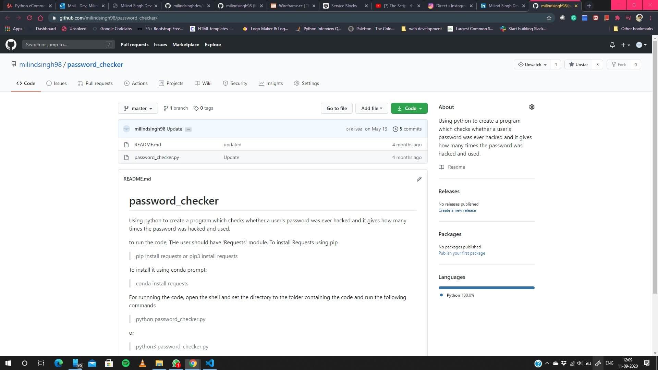Click Create a new release link
Screen dimensions: 658x370
pos(457,210)
